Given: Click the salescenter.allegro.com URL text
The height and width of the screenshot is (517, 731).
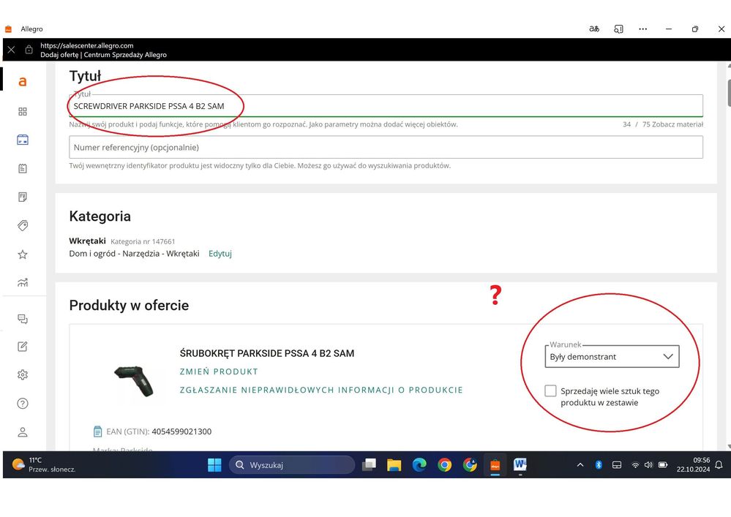Looking at the screenshot, I should click(87, 45).
